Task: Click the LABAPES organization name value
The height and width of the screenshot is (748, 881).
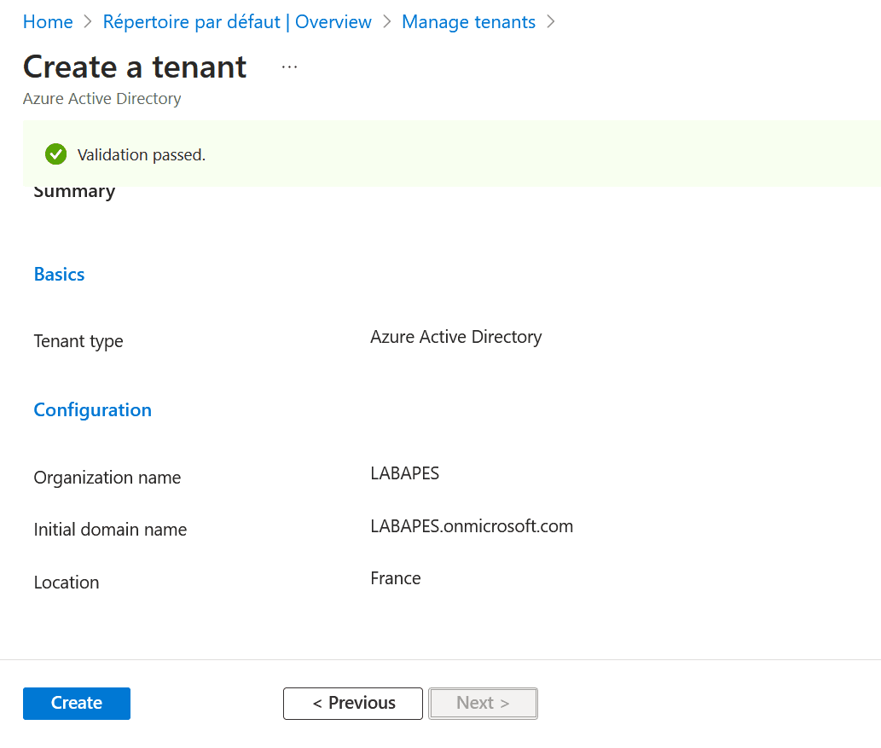Action: coord(404,473)
